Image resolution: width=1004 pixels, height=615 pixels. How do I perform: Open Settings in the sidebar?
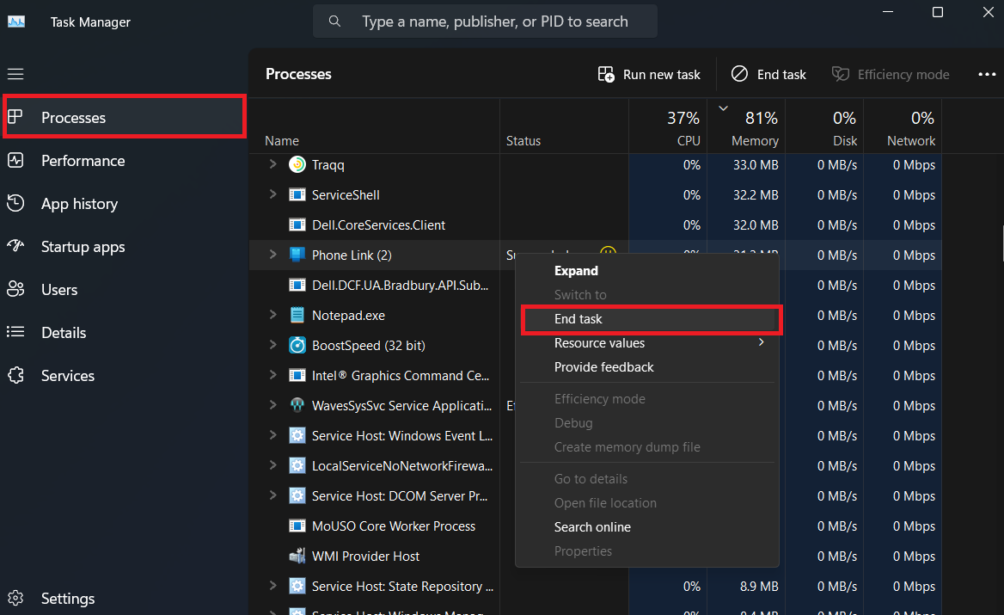pos(125,599)
